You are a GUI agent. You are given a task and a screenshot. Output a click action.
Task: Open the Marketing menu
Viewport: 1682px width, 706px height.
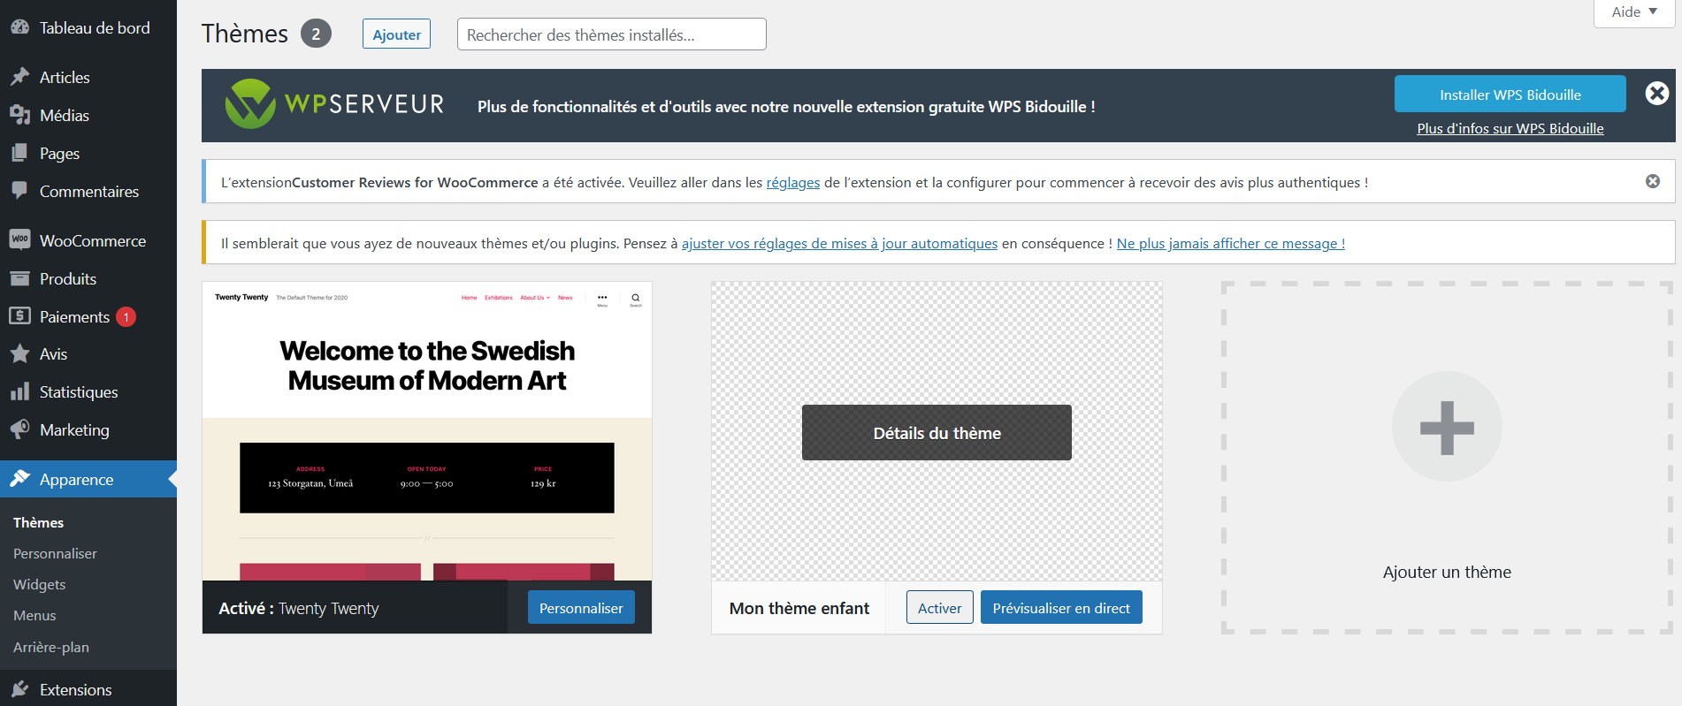pyautogui.click(x=88, y=429)
